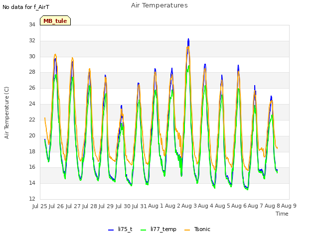The image size is (319, 239).
Task: Click the highest blue li75_t peak above 32
Action: point(188,39)
